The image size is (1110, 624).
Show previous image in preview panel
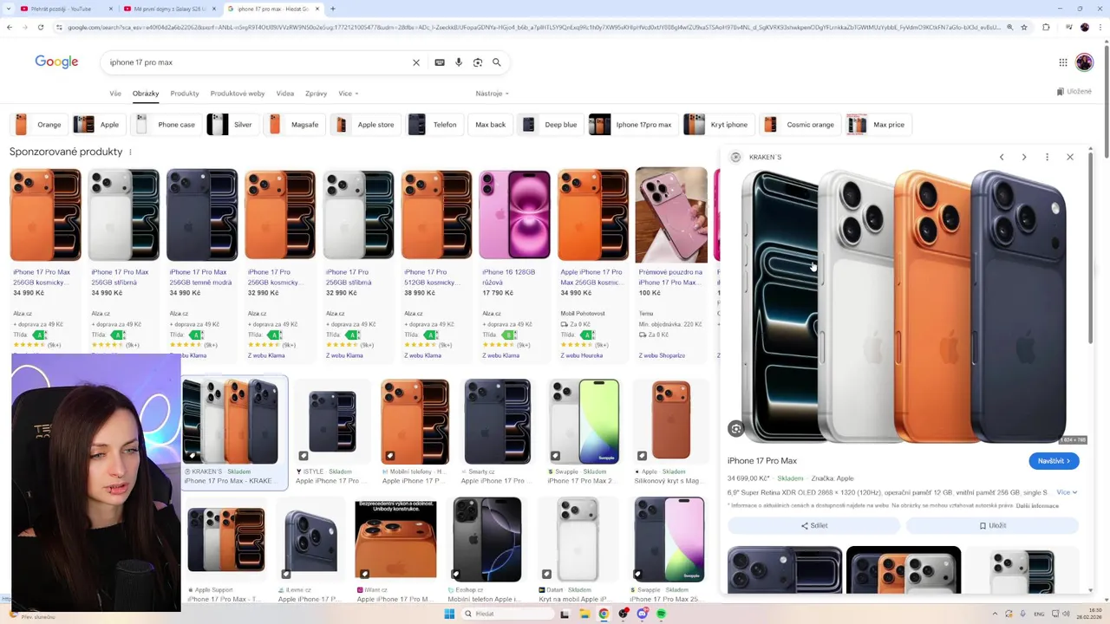(x=1002, y=157)
